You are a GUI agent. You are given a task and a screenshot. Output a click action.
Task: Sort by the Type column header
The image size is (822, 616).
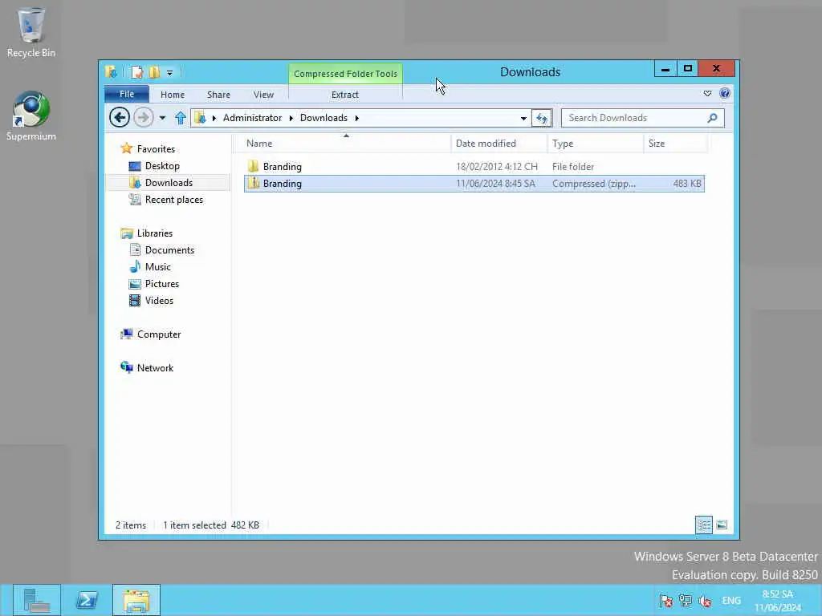point(595,144)
